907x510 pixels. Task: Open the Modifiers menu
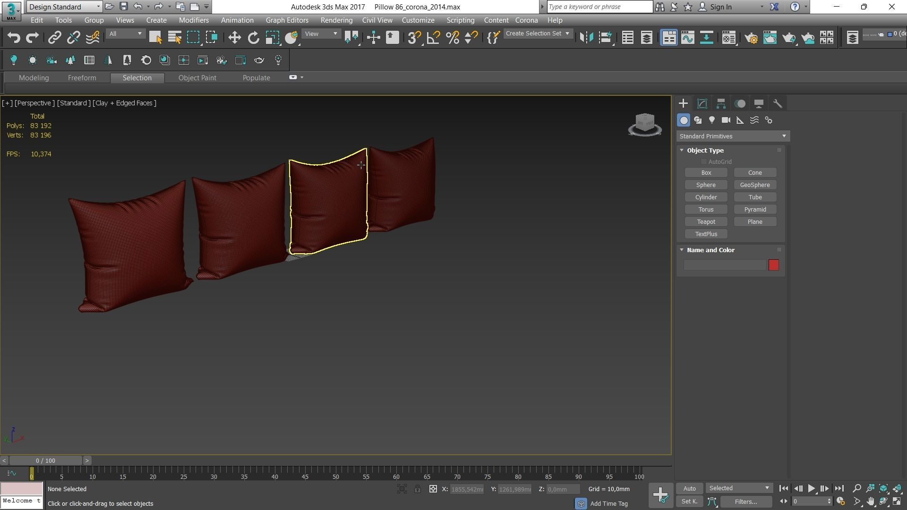pyautogui.click(x=194, y=20)
